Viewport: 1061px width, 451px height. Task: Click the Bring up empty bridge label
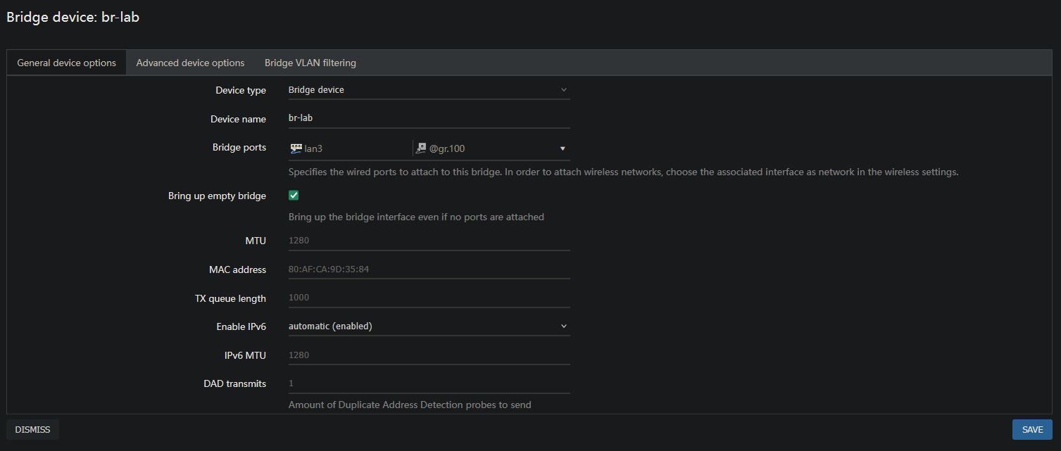pyautogui.click(x=217, y=196)
